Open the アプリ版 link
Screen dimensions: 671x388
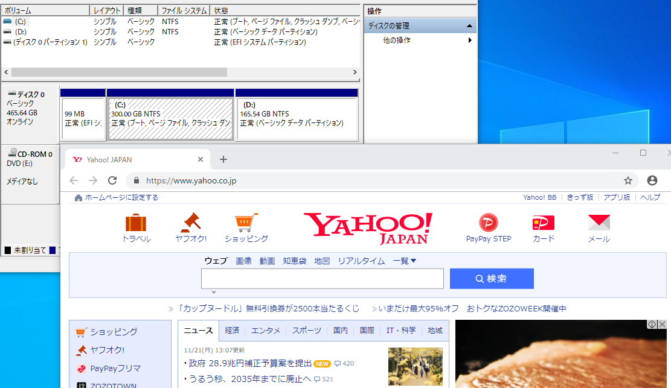[x=617, y=197]
